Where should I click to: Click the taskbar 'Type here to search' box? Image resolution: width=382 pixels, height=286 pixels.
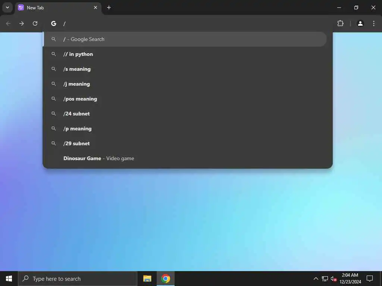click(78, 279)
